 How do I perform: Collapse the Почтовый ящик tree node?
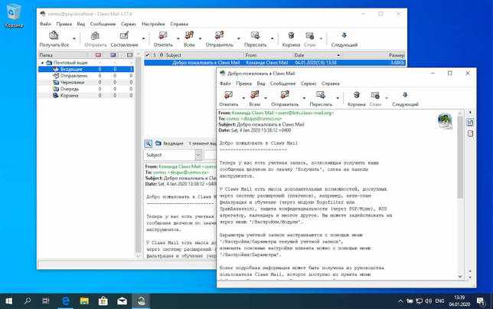[x=42, y=63]
